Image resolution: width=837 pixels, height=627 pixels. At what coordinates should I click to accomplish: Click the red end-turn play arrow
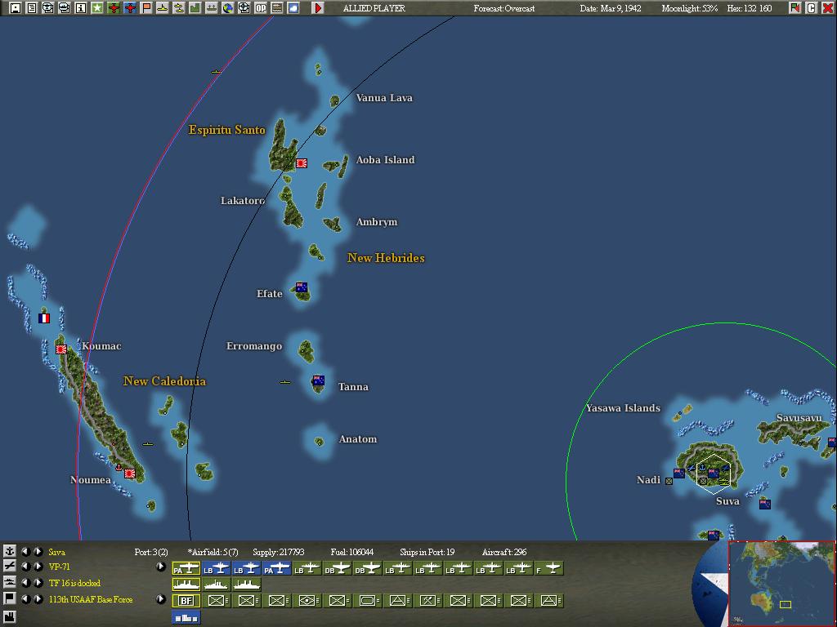pos(318,8)
